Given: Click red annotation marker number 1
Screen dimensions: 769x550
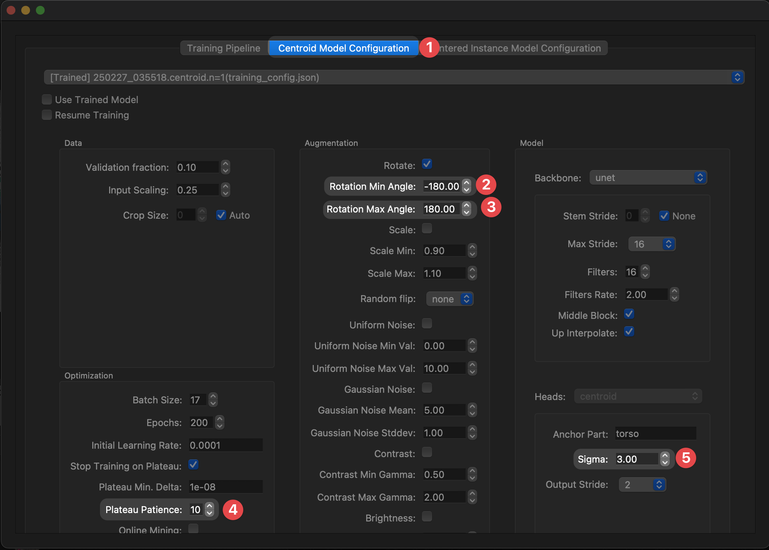Looking at the screenshot, I should tap(429, 48).
